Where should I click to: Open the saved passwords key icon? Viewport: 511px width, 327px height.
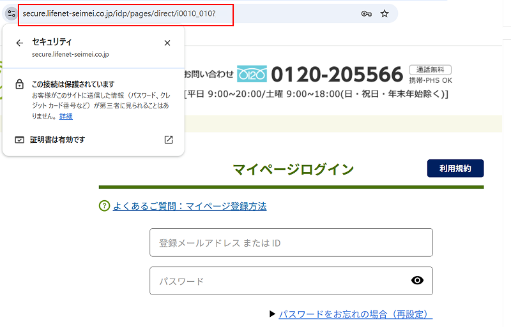366,13
